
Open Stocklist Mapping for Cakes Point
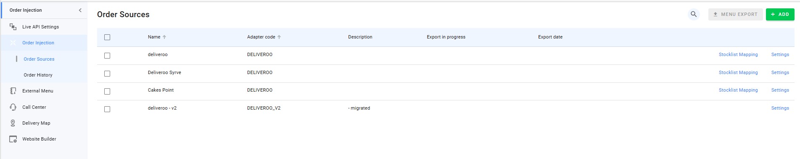738,90
